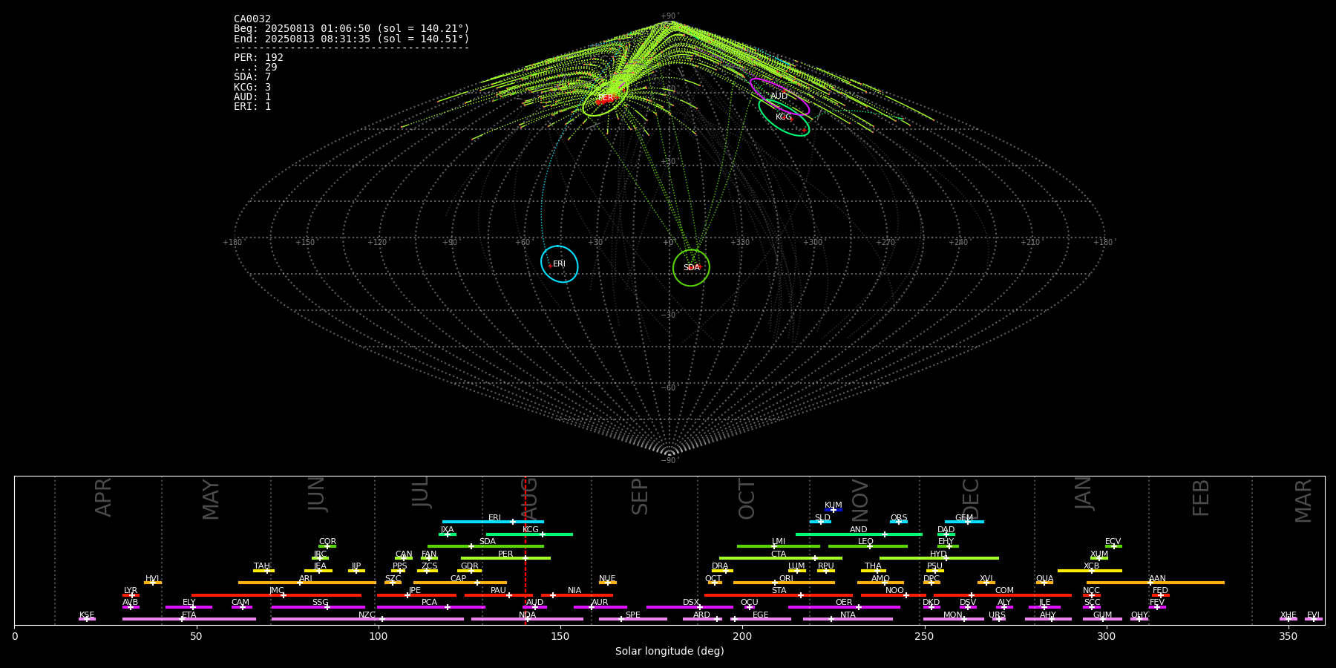1336x668 pixels.
Task: Select the CAP shower bar in the timeline
Action: 460,583
